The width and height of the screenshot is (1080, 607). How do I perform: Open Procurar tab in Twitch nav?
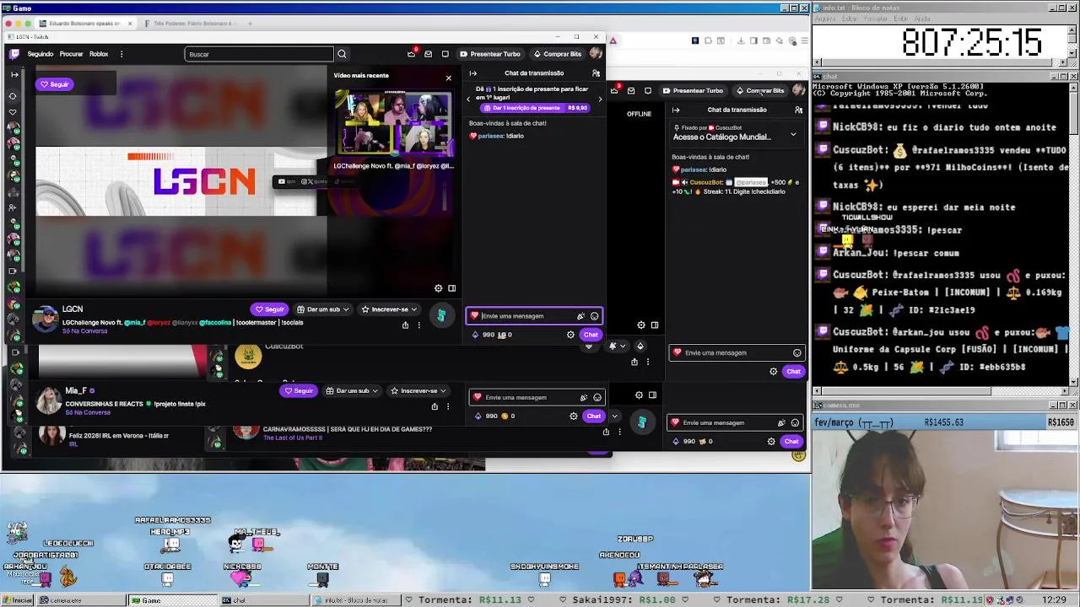pos(71,54)
